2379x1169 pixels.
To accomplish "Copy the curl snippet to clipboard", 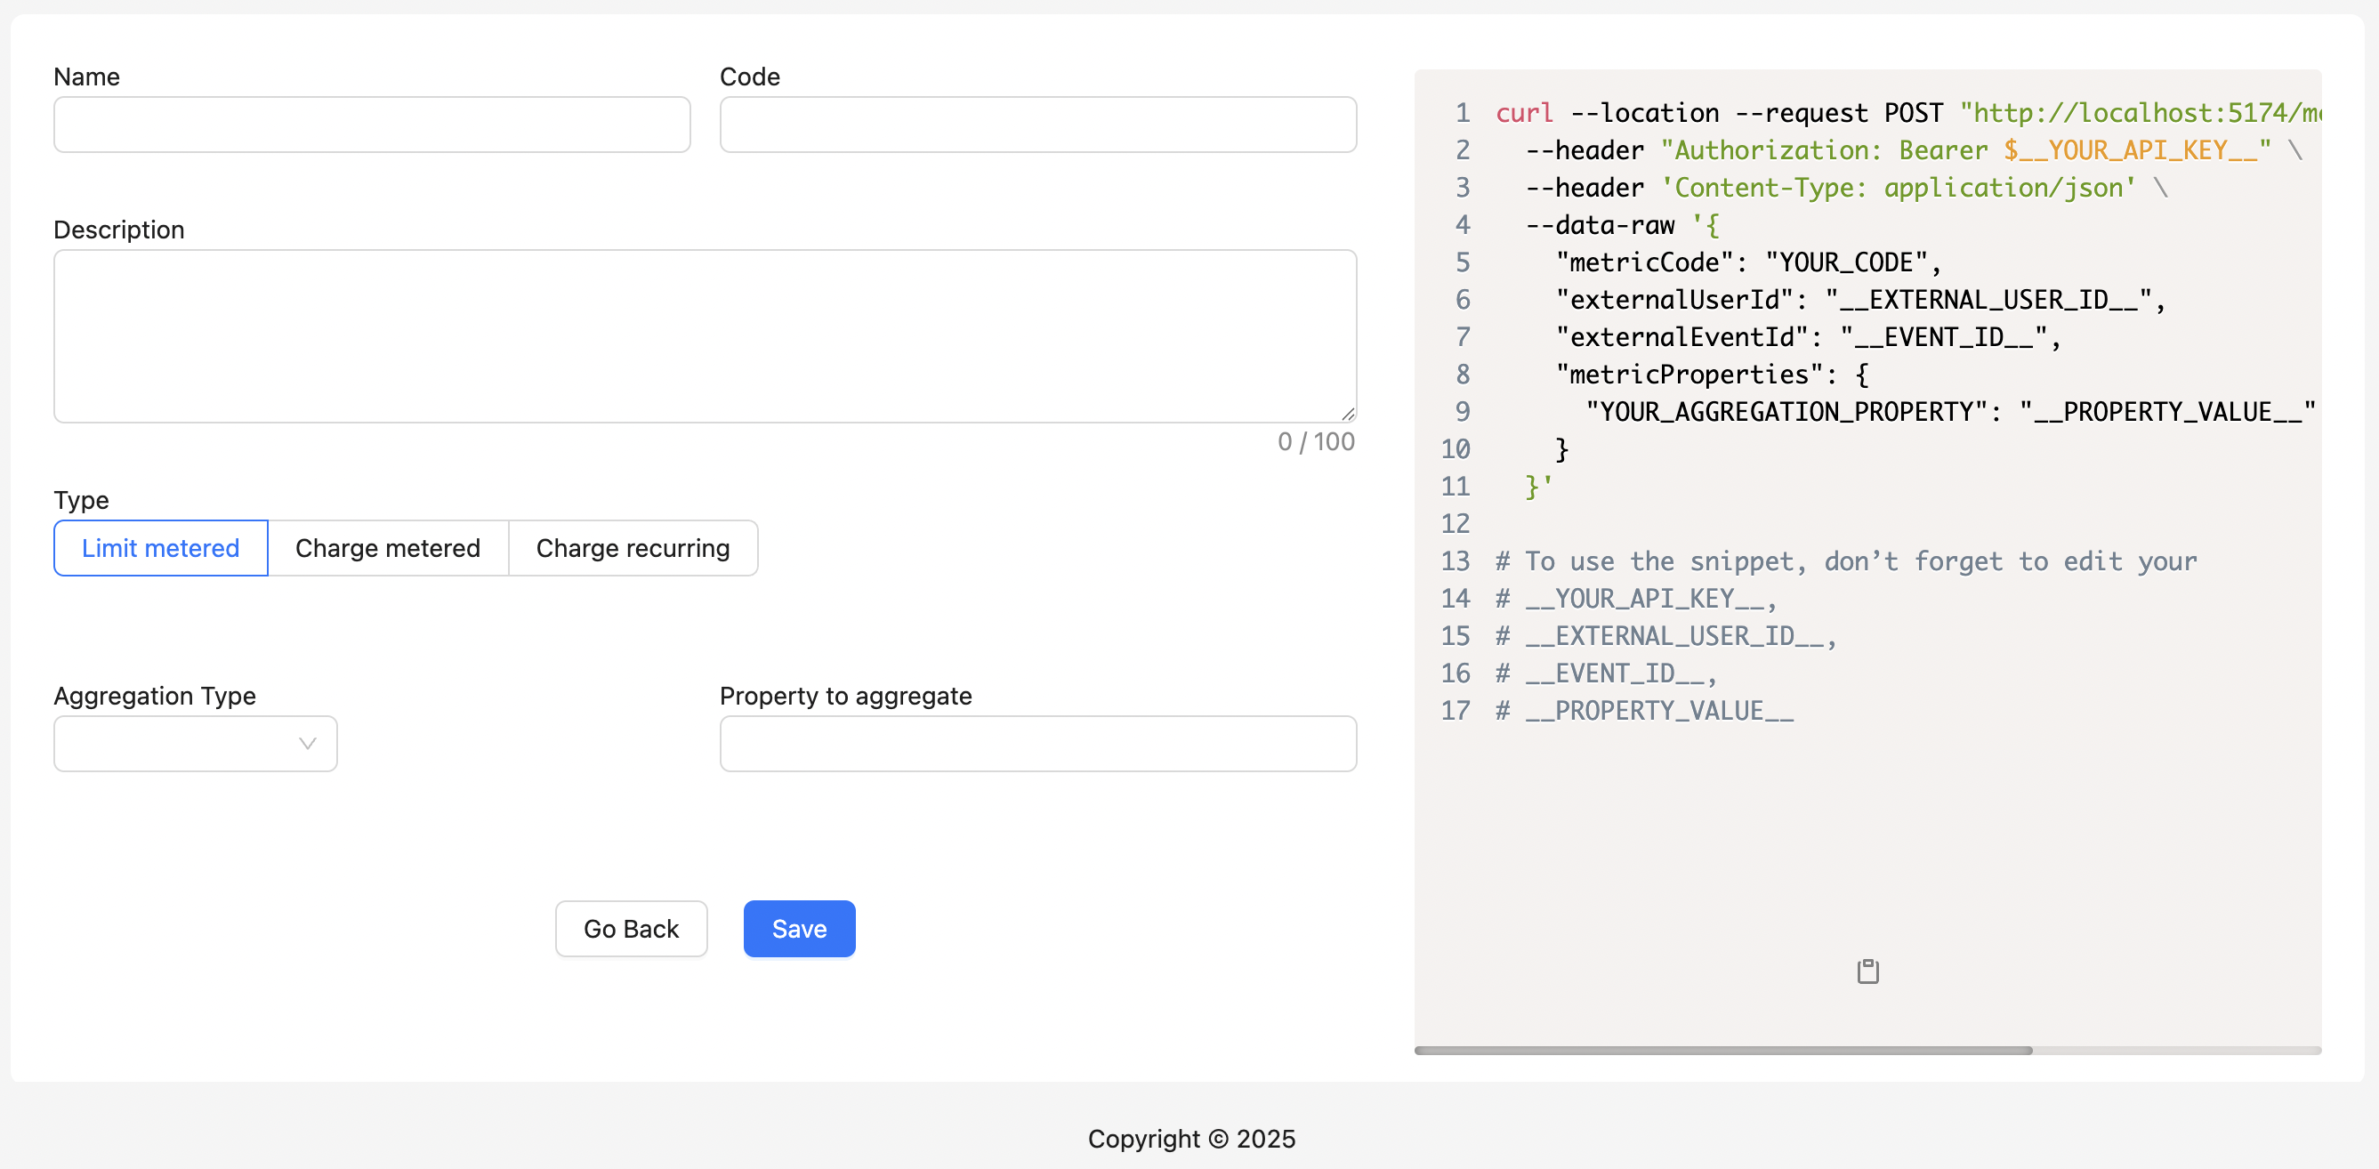I will (1868, 971).
